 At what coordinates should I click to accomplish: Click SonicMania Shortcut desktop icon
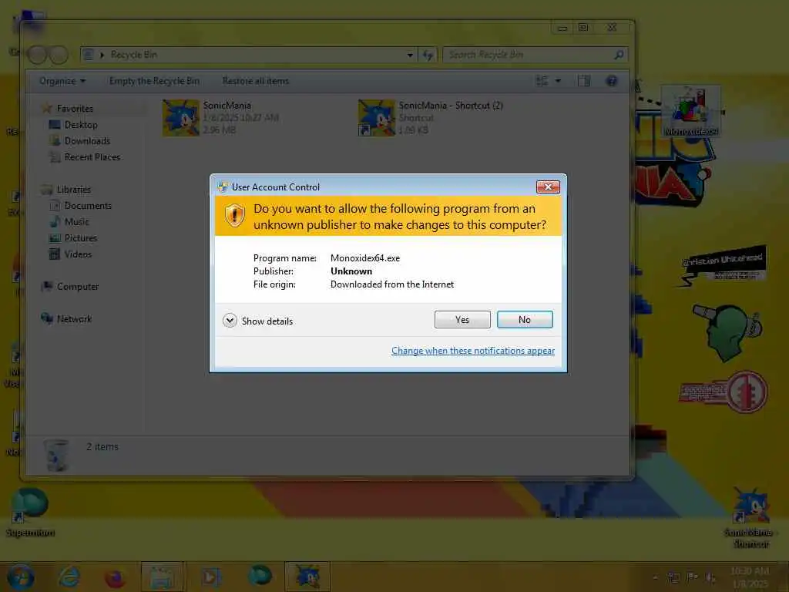tap(750, 517)
